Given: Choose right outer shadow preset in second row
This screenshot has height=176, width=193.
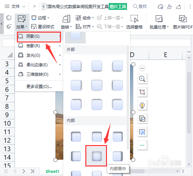Looking at the screenshot, I should [x=117, y=85].
